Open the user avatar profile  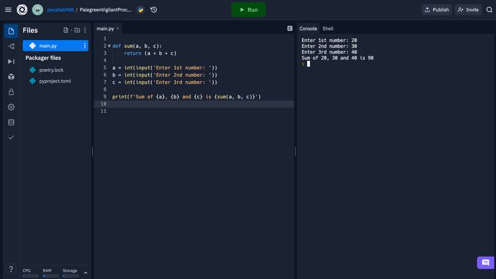coord(38,10)
